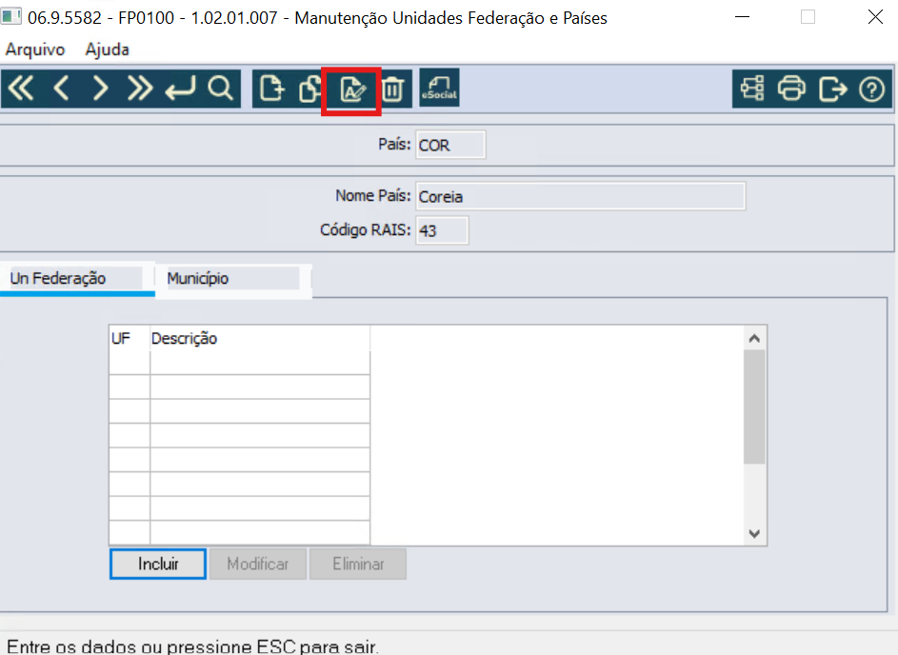Click the País field containing COR
Screen dimensions: 898x655
(450, 145)
